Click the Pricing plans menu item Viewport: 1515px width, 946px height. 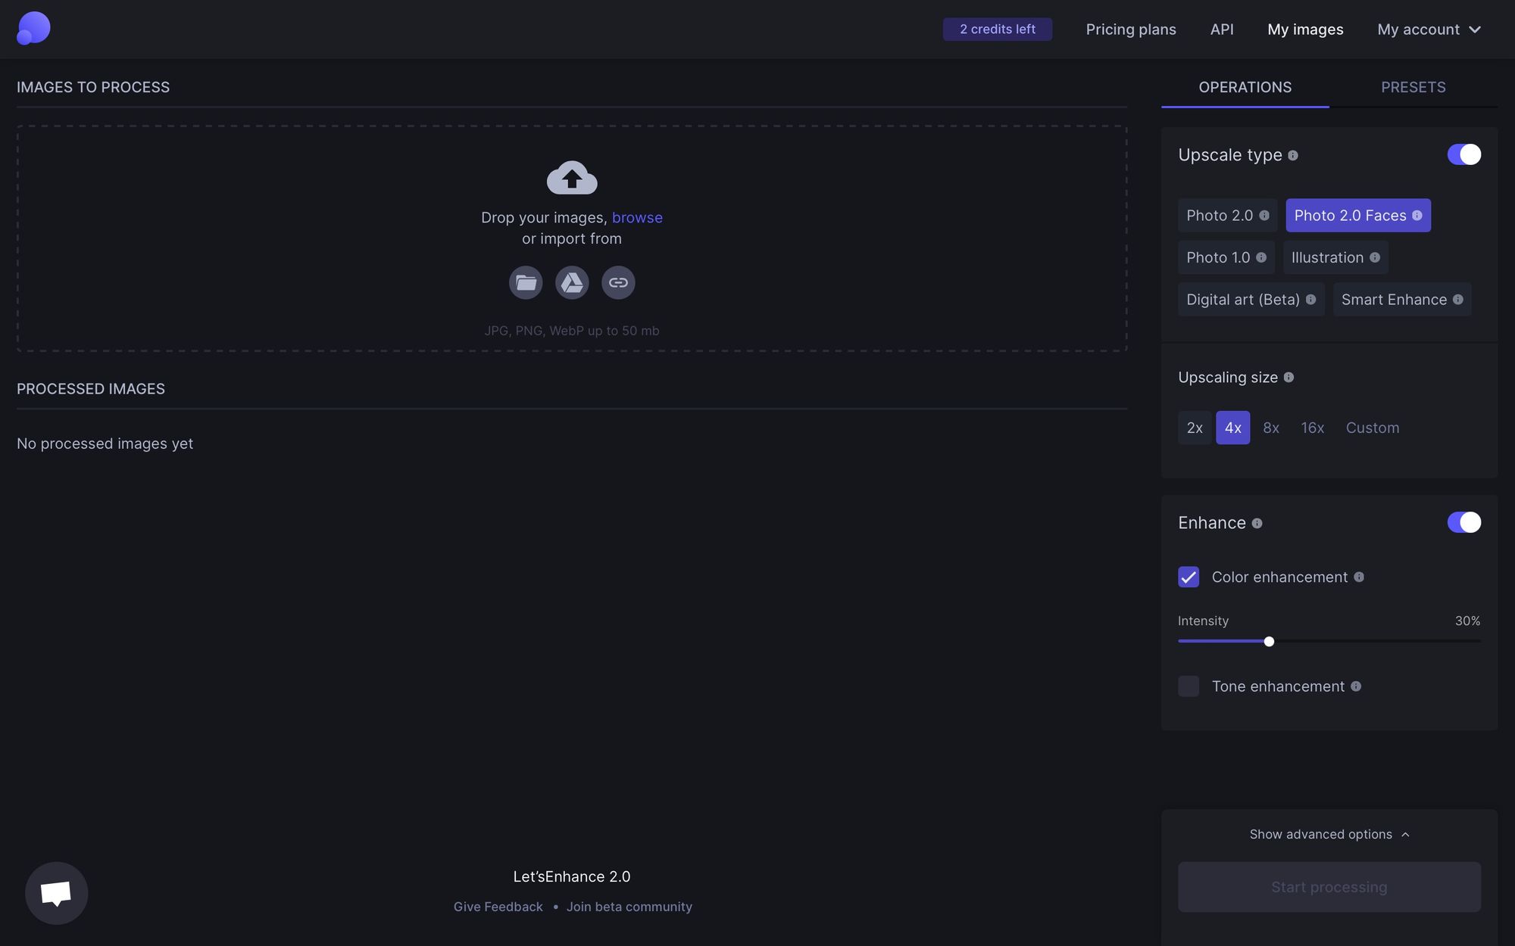click(1131, 30)
